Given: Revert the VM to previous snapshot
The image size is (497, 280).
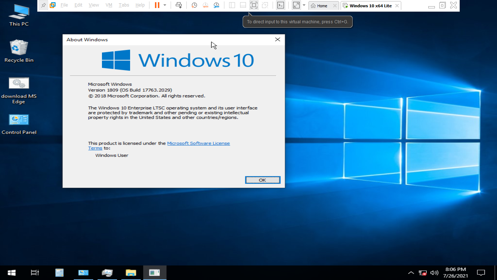Looking at the screenshot, I should click(x=205, y=5).
